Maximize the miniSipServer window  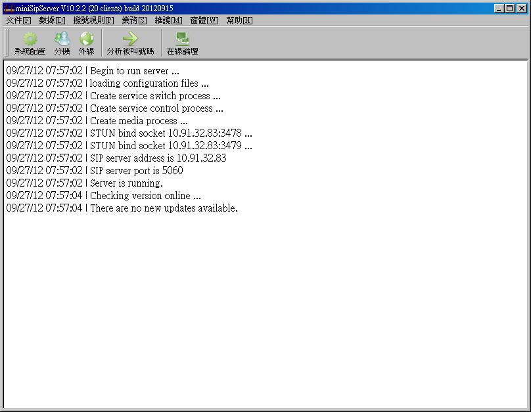(x=510, y=9)
